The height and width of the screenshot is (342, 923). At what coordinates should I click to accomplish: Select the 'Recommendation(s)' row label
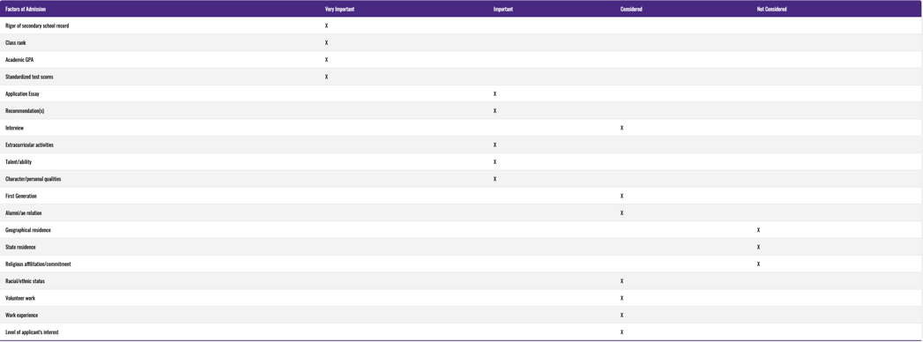click(x=25, y=111)
